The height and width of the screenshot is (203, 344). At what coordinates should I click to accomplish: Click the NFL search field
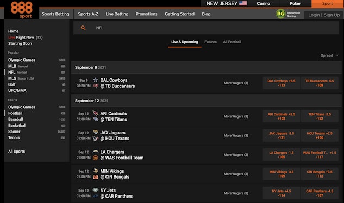pos(206,28)
